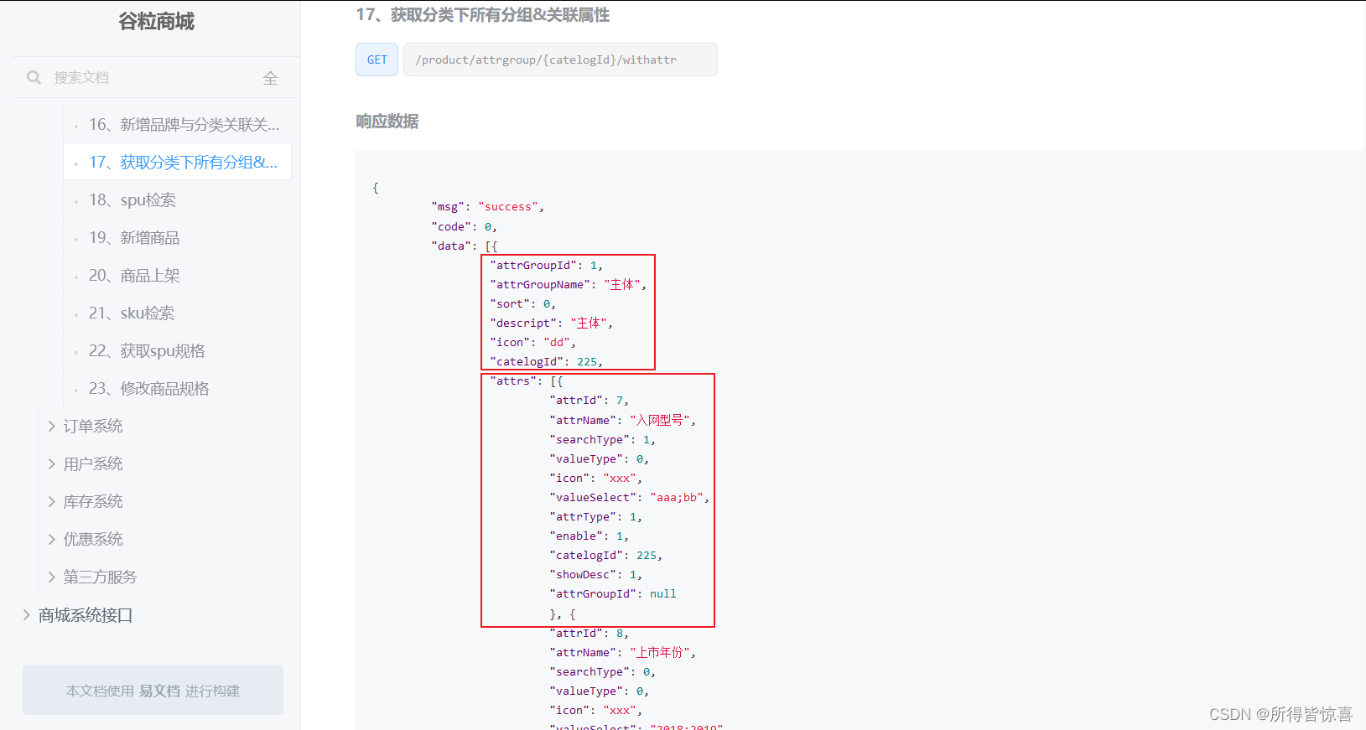The width and height of the screenshot is (1366, 730).
Task: Select the /product/attrgroup/{catelogId}/withattr URL box
Action: [560, 60]
